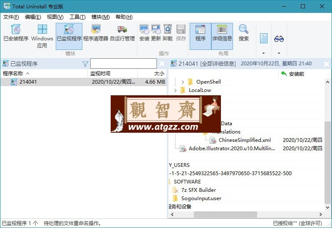Click the filter funnel icon
The width and height of the screenshot is (332, 228).
[85, 64]
